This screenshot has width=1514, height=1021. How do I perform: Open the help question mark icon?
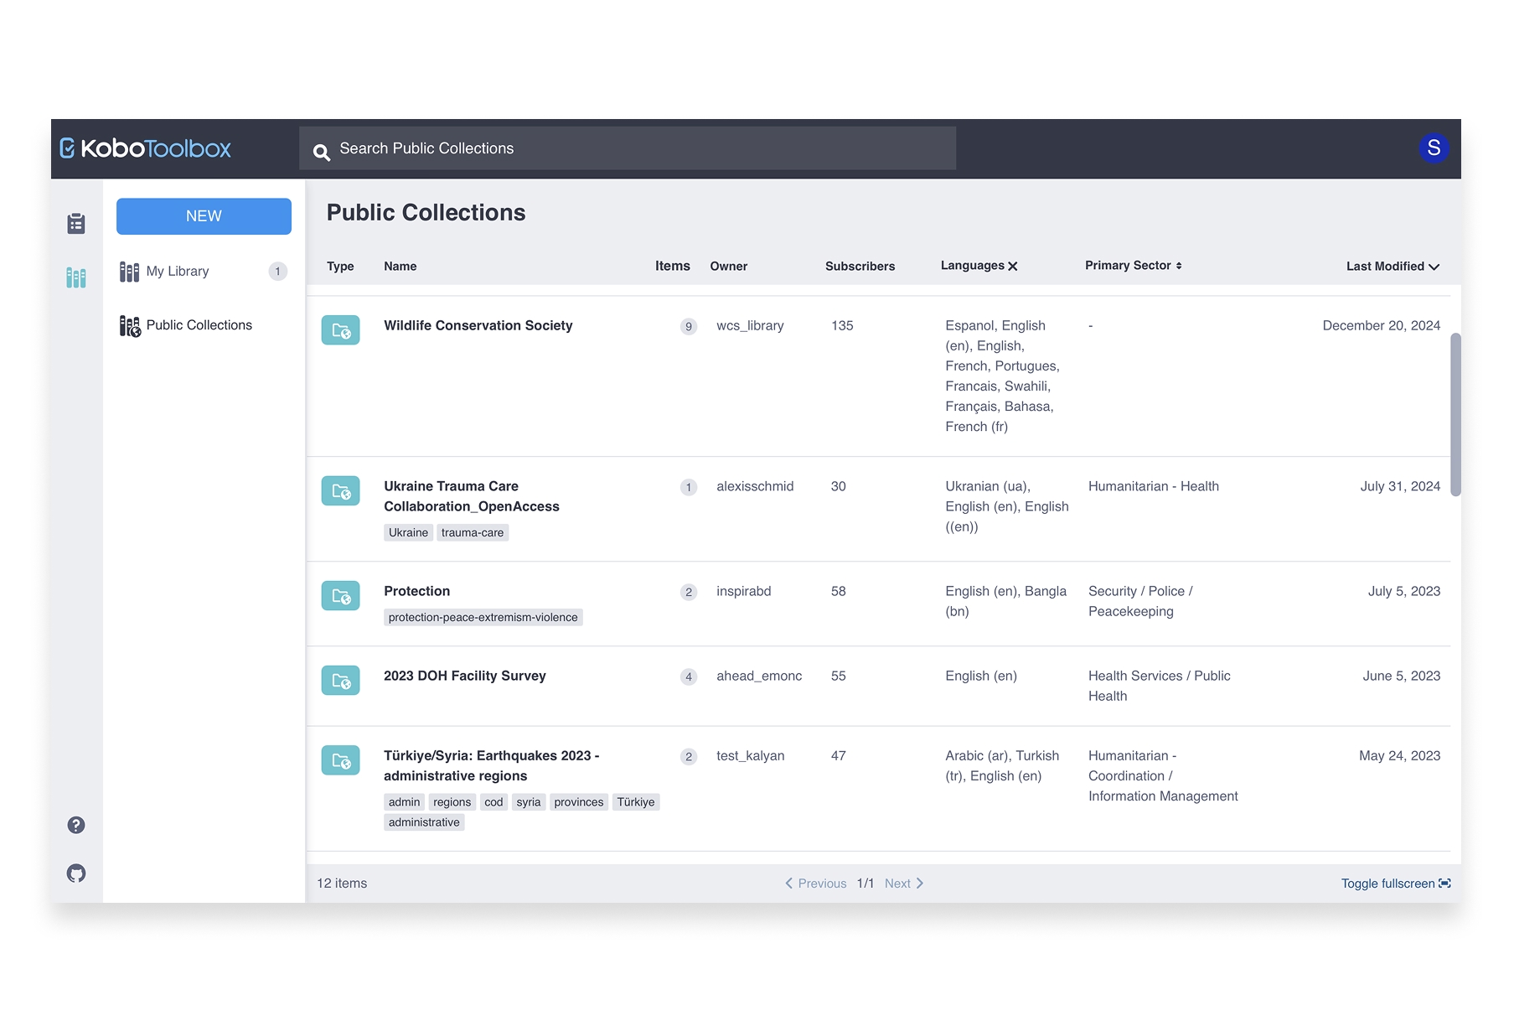point(76,825)
